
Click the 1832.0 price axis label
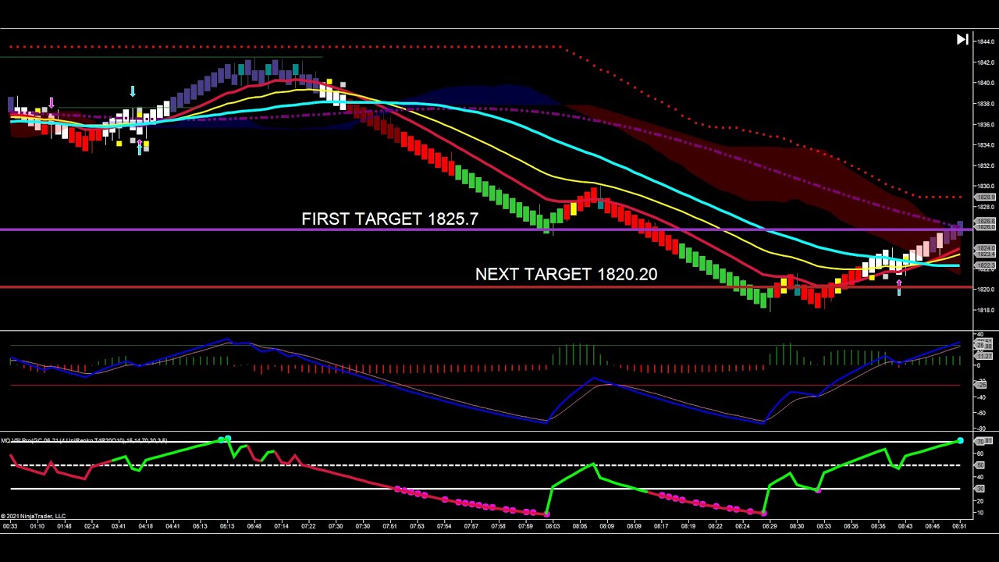click(x=985, y=166)
